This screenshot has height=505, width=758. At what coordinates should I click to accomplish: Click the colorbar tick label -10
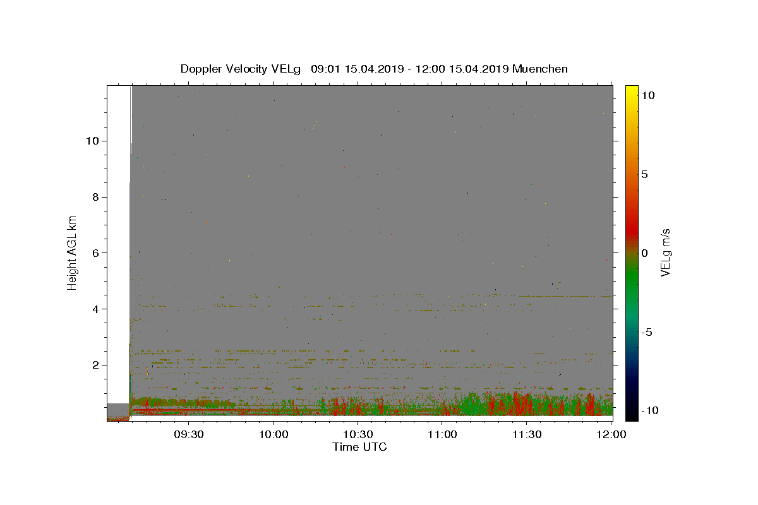pyautogui.click(x=650, y=410)
